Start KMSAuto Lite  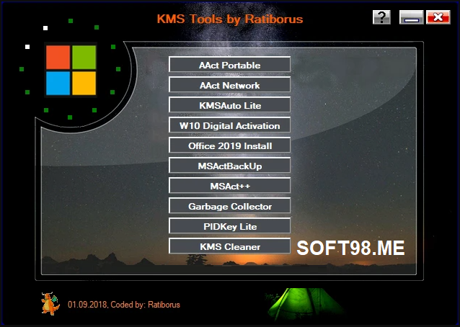[x=229, y=105]
